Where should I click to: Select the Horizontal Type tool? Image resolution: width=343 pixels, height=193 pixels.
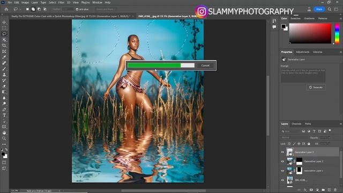tap(4, 115)
